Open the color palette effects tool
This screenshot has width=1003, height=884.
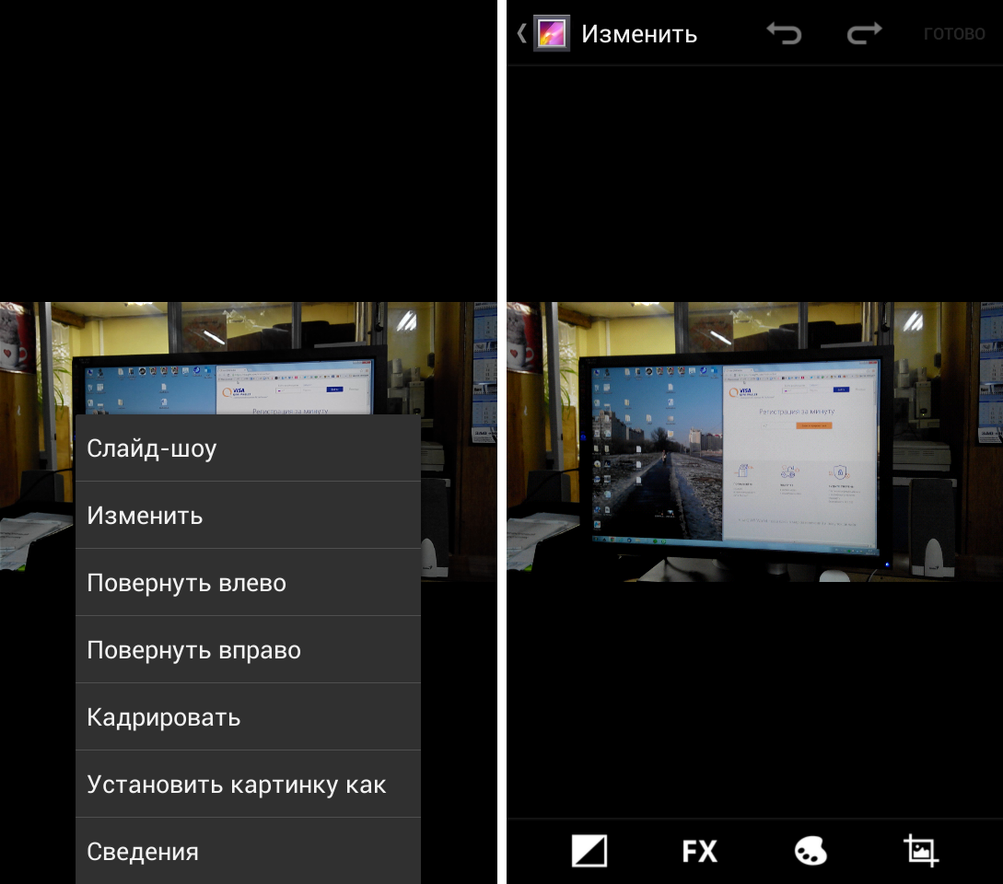tap(811, 851)
